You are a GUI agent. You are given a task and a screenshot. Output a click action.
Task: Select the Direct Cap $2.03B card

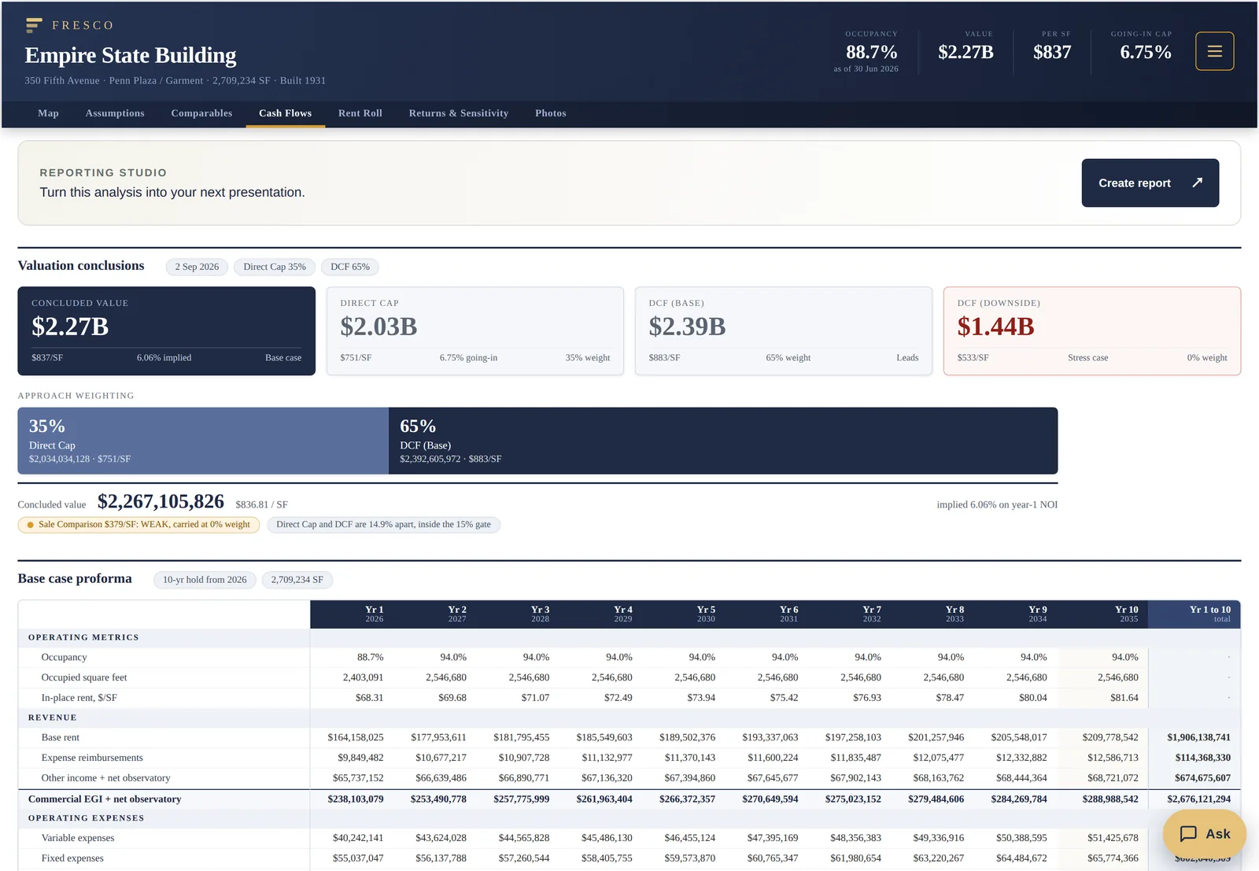coord(475,330)
